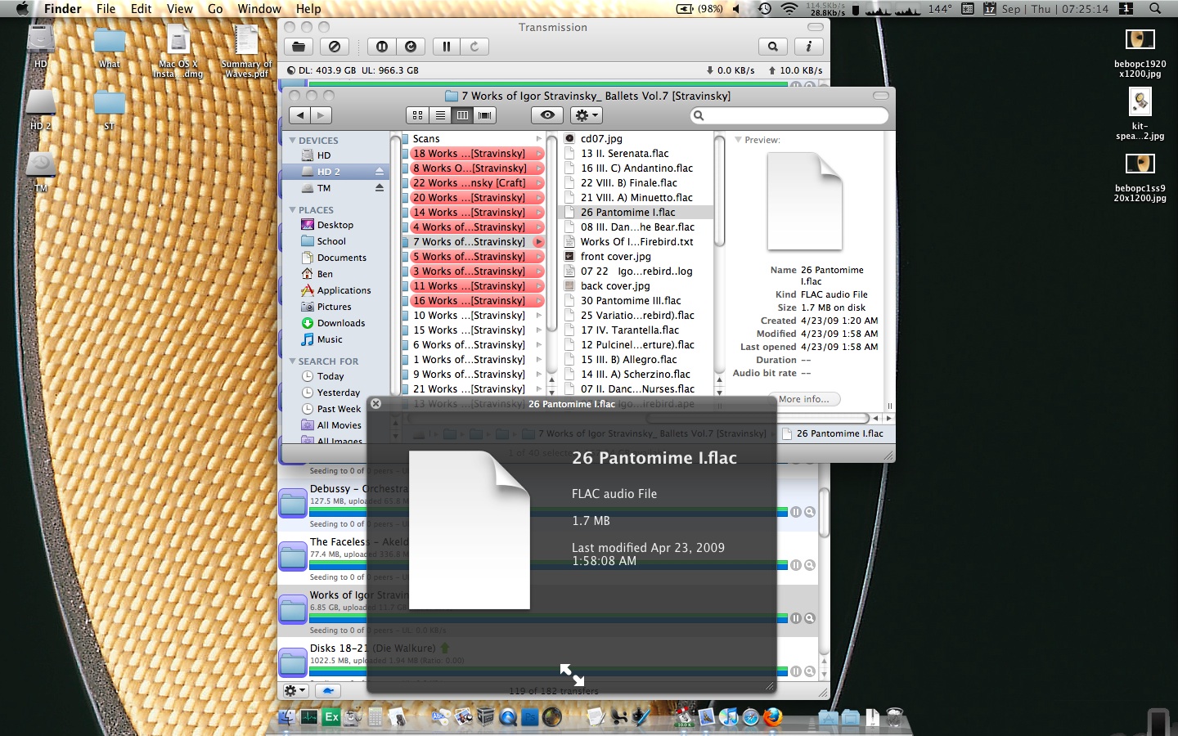The width and height of the screenshot is (1178, 736).
Task: Pause The Faceless torrent
Action: [x=796, y=565]
